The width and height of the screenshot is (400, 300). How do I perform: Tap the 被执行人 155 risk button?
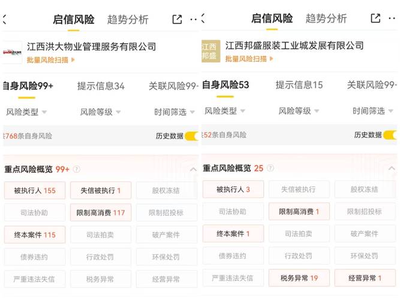tap(34, 191)
